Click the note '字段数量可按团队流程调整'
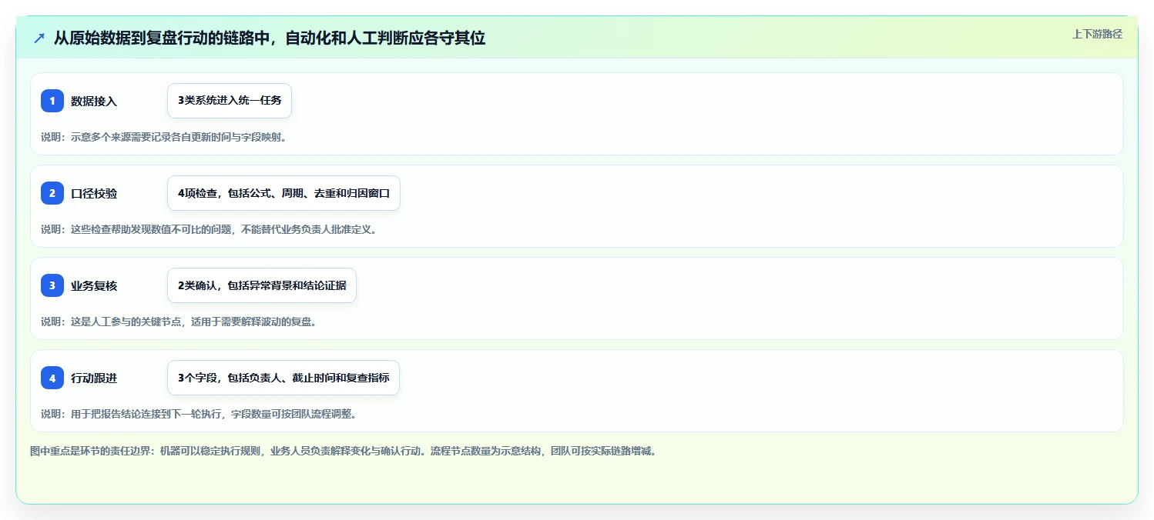Image resolution: width=1154 pixels, height=520 pixels. click(x=199, y=414)
